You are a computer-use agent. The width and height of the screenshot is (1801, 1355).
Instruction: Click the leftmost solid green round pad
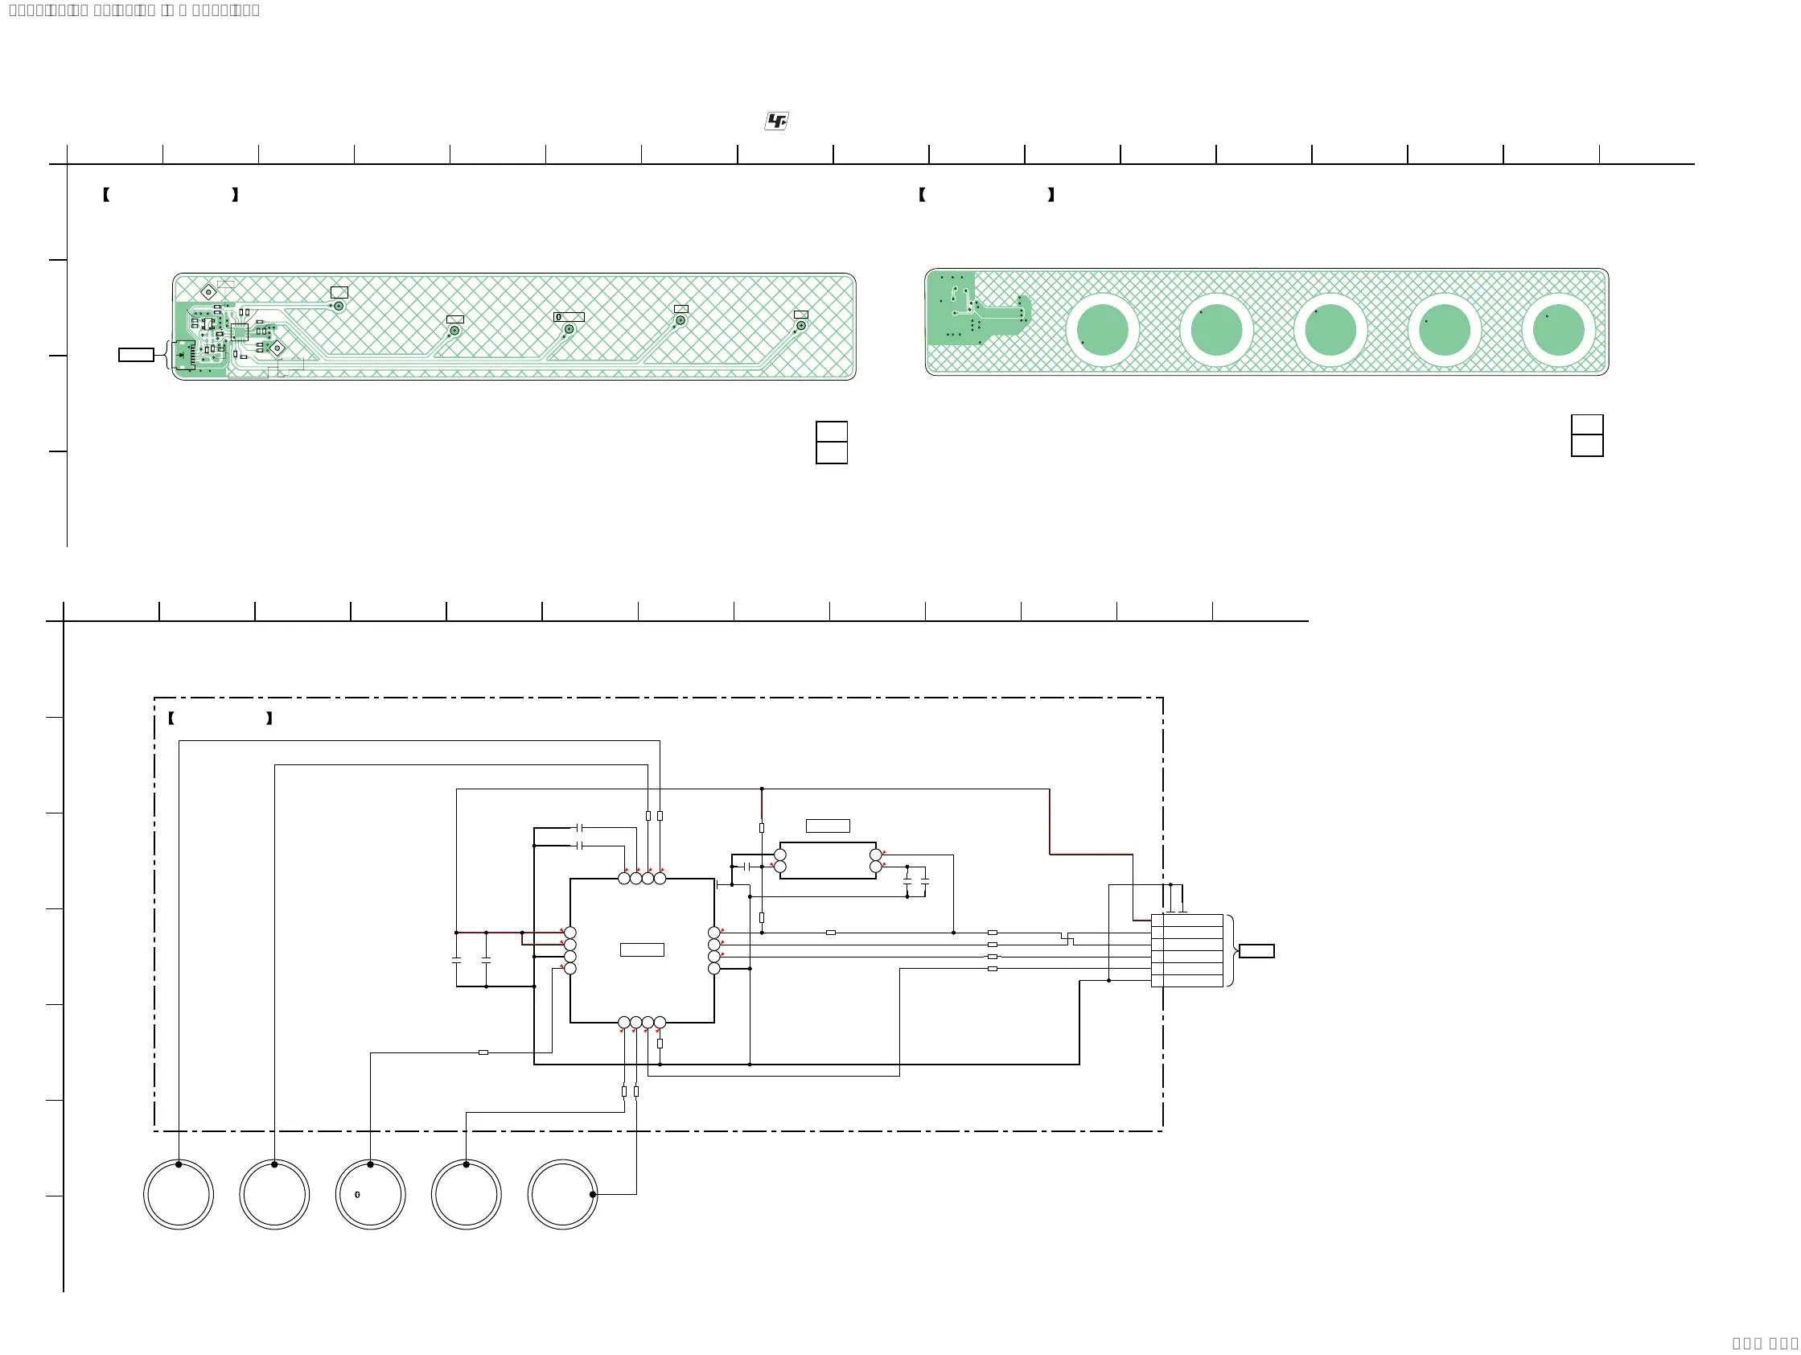click(1103, 330)
